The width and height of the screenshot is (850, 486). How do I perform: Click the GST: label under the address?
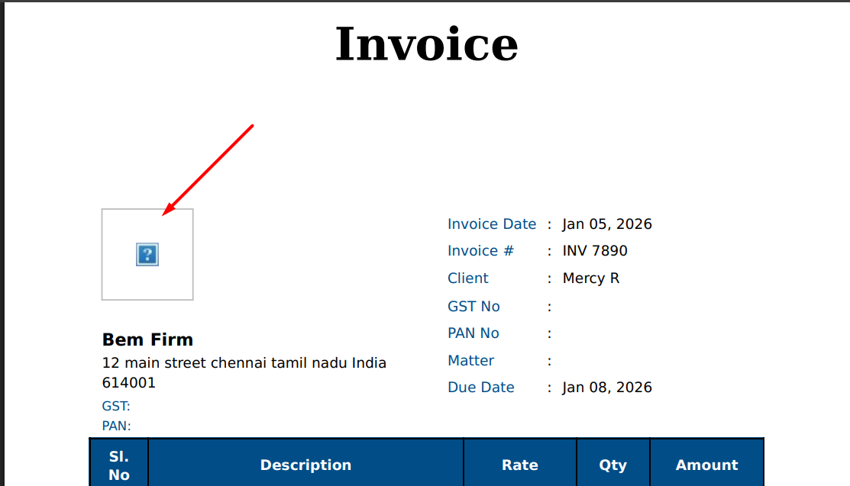(116, 406)
